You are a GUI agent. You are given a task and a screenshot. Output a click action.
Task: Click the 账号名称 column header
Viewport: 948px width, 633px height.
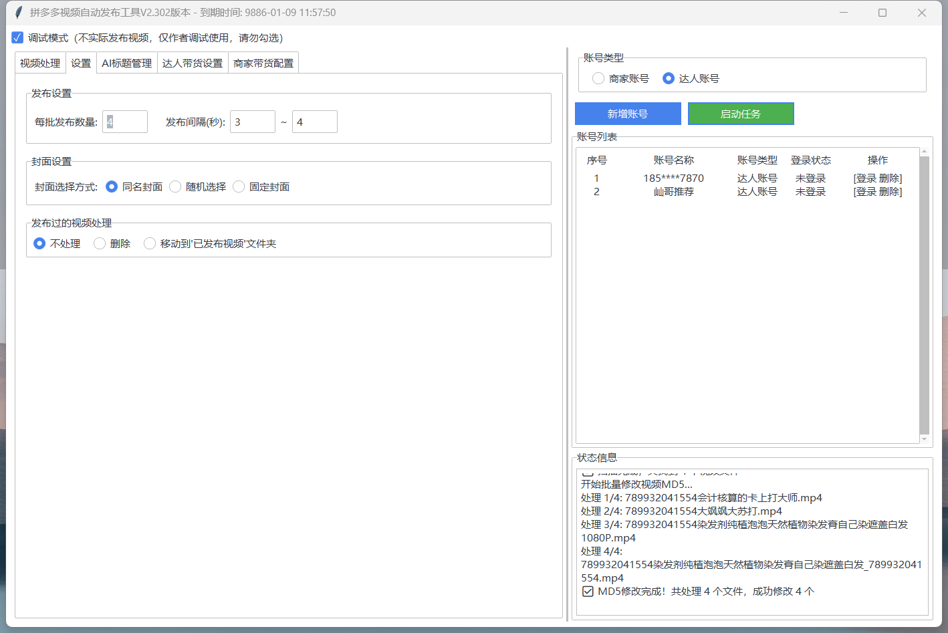click(674, 160)
